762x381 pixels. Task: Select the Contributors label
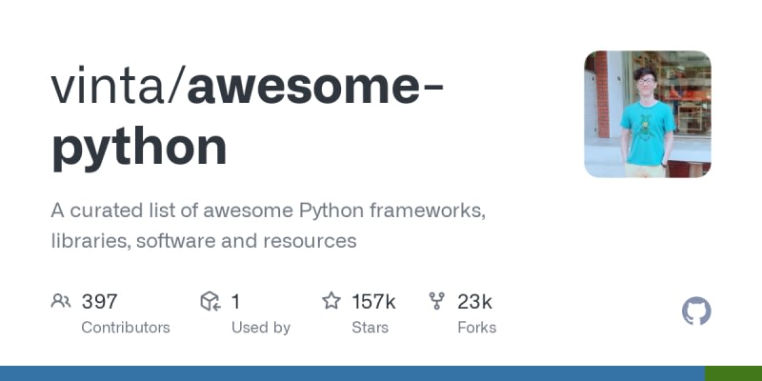click(126, 328)
